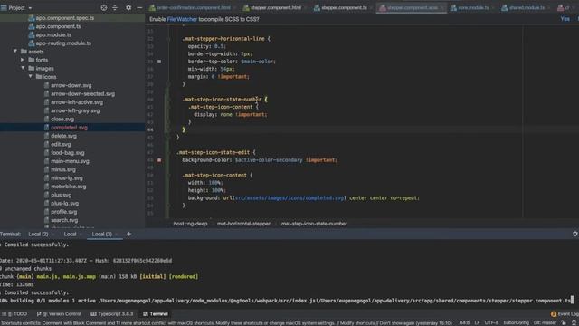This screenshot has width=579, height=326.
Task: Click the profile.svg file icon
Action: [46, 212]
